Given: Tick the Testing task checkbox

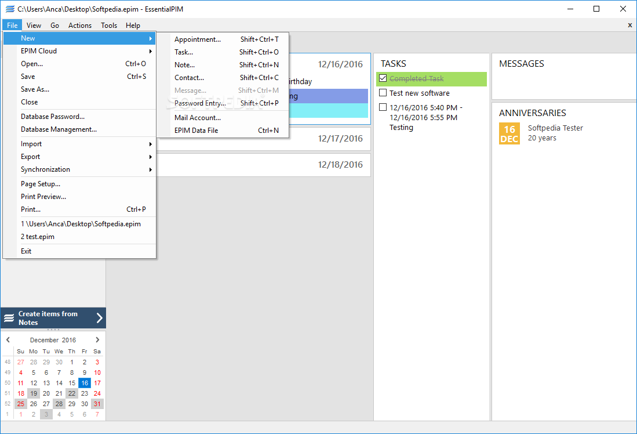Looking at the screenshot, I should [x=383, y=107].
